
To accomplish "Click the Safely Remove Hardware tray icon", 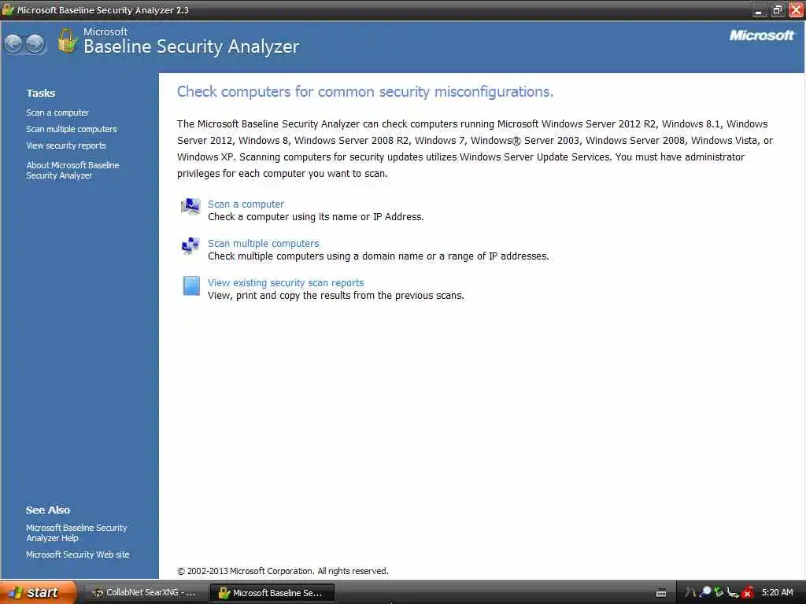I will pyautogui.click(x=733, y=593).
